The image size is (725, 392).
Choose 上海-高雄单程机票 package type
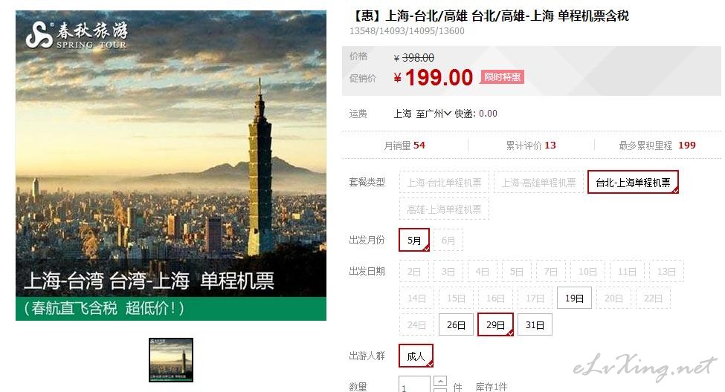click(538, 183)
